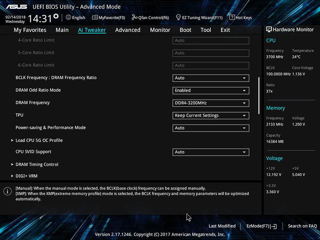Open time settings gear icon
Viewport: 320px width, 240px height.
point(56,16)
